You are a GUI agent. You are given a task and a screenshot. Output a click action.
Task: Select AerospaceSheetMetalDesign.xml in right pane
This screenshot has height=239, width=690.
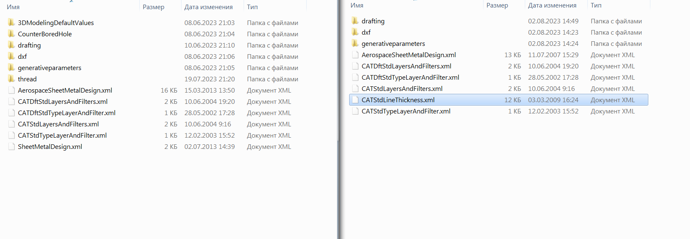pyautogui.click(x=409, y=55)
